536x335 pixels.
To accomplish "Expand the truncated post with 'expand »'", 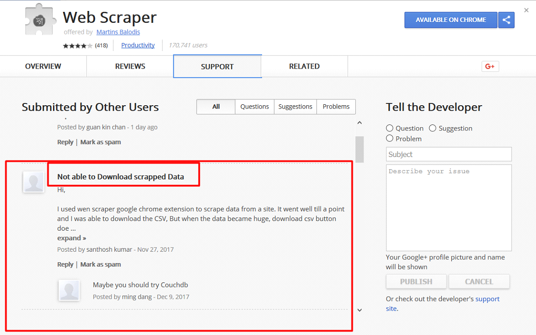I will (71, 238).
